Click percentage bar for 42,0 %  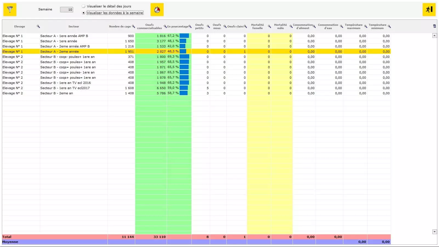point(183,46)
